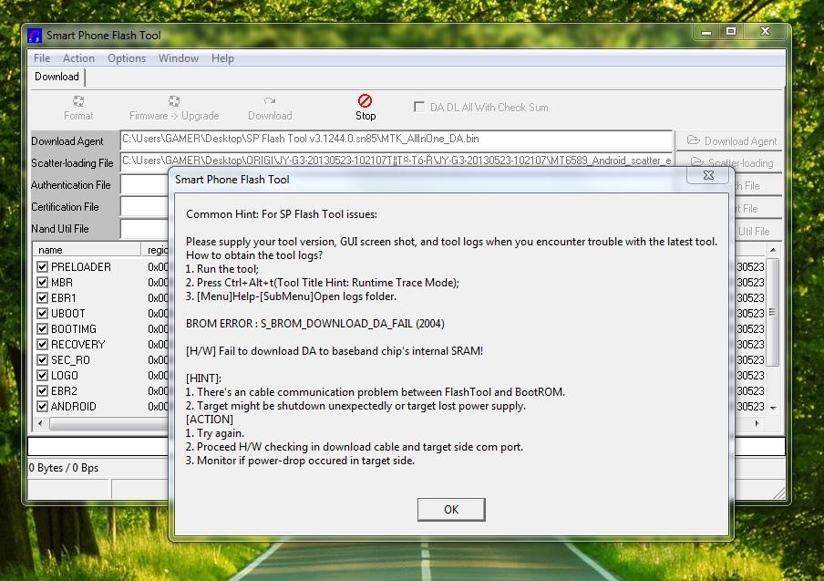Click the red Stop icon
The height and width of the screenshot is (581, 824).
coord(366,100)
